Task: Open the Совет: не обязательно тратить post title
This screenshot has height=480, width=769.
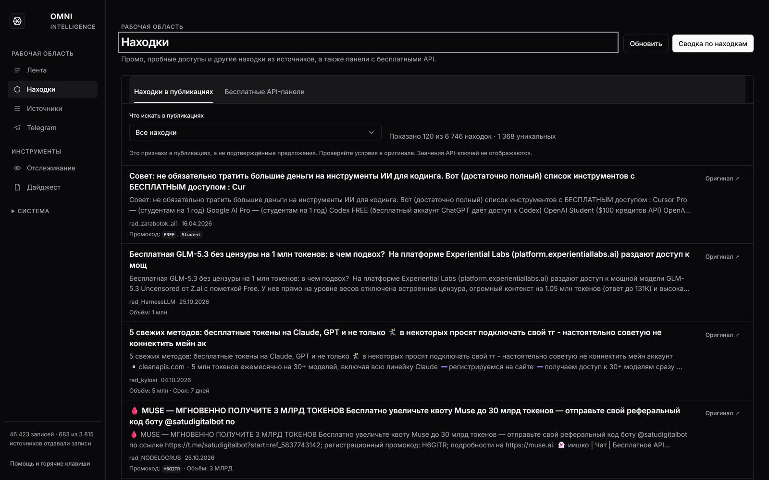Action: click(x=382, y=181)
